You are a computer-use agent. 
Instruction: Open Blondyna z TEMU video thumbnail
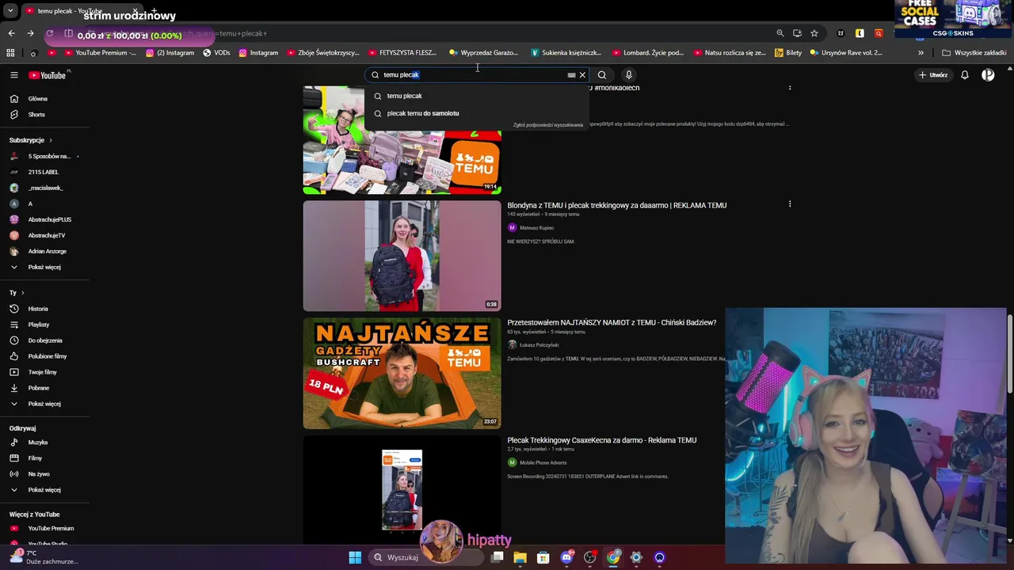tap(402, 256)
